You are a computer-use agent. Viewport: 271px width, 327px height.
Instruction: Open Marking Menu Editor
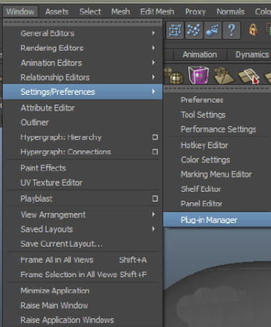[x=217, y=175]
